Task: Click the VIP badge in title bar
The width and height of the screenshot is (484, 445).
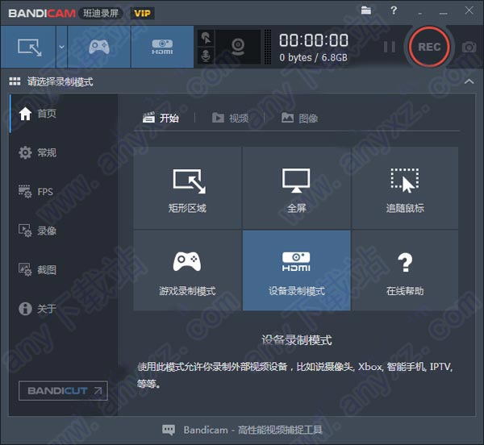Action: 142,13
